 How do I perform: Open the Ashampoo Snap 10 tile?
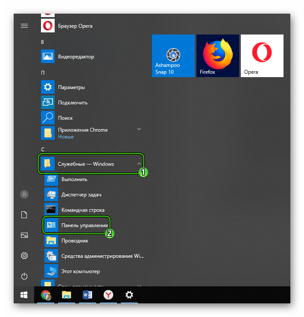coord(173,56)
